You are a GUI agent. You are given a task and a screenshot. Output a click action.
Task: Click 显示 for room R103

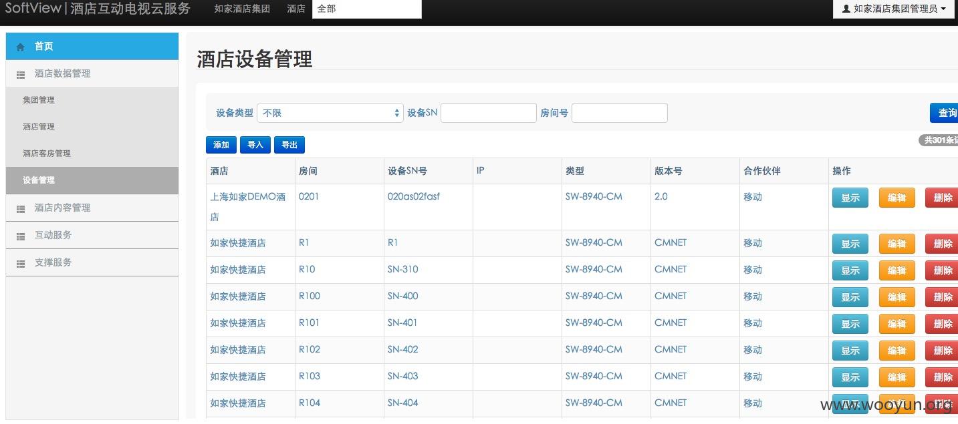coord(850,377)
